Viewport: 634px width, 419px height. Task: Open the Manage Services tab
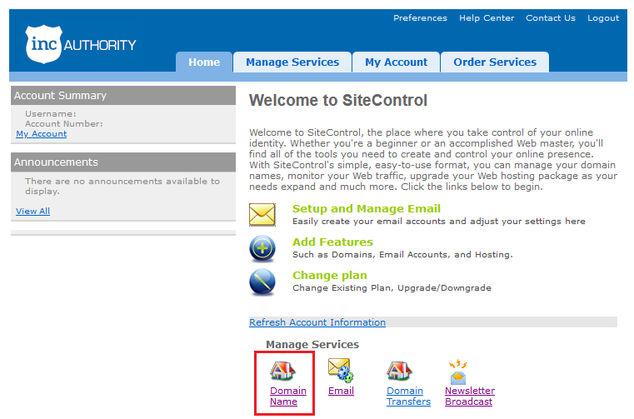click(x=292, y=62)
